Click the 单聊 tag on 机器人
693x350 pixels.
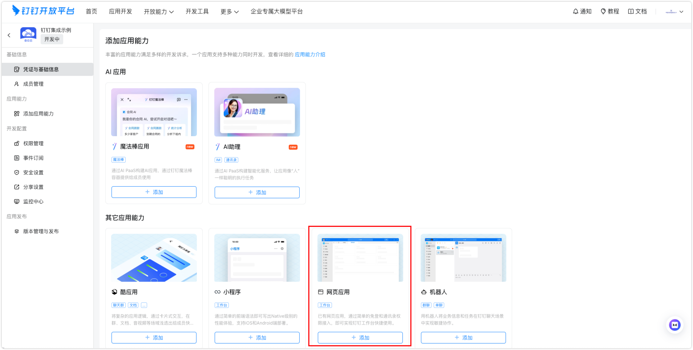(439, 305)
